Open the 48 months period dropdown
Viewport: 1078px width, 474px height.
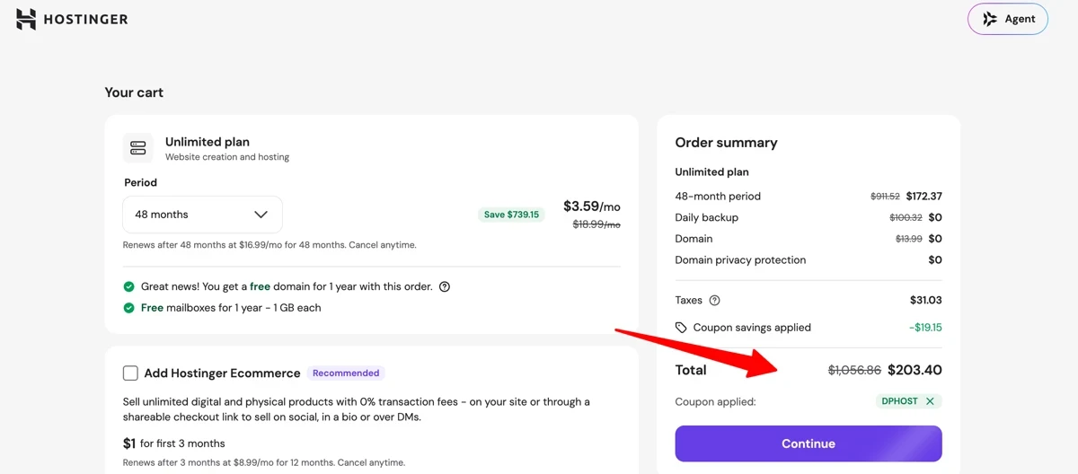click(202, 215)
